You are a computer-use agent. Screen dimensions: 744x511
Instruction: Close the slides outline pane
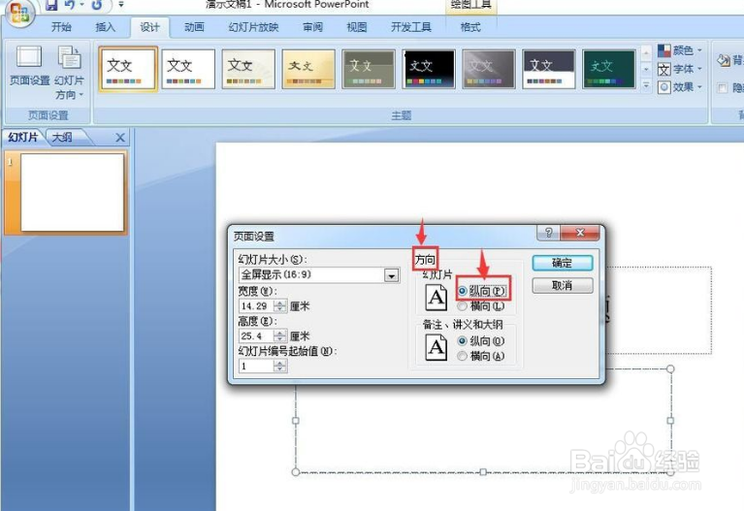120,138
